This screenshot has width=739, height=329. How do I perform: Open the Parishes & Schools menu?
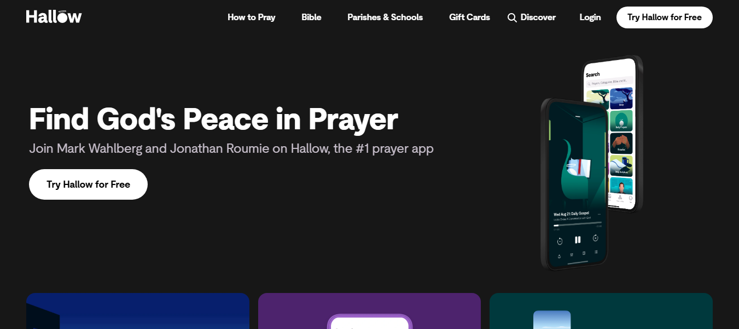(385, 17)
